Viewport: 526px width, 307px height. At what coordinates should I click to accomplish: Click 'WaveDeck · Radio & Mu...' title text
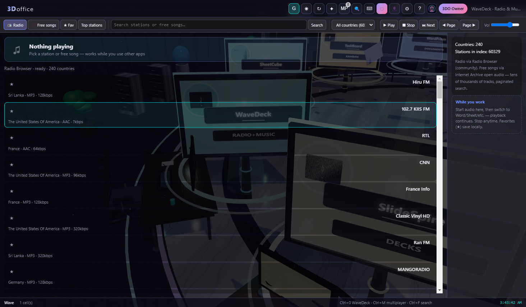coord(496,9)
